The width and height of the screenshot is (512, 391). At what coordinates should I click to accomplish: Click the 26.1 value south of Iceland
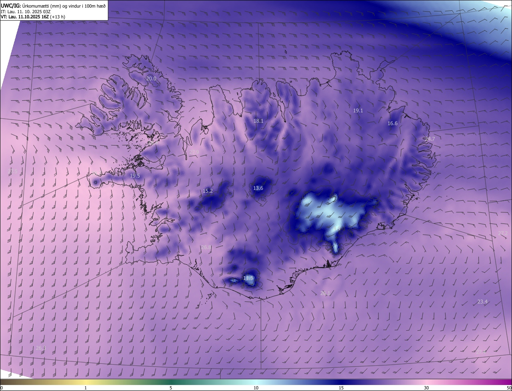325,293
